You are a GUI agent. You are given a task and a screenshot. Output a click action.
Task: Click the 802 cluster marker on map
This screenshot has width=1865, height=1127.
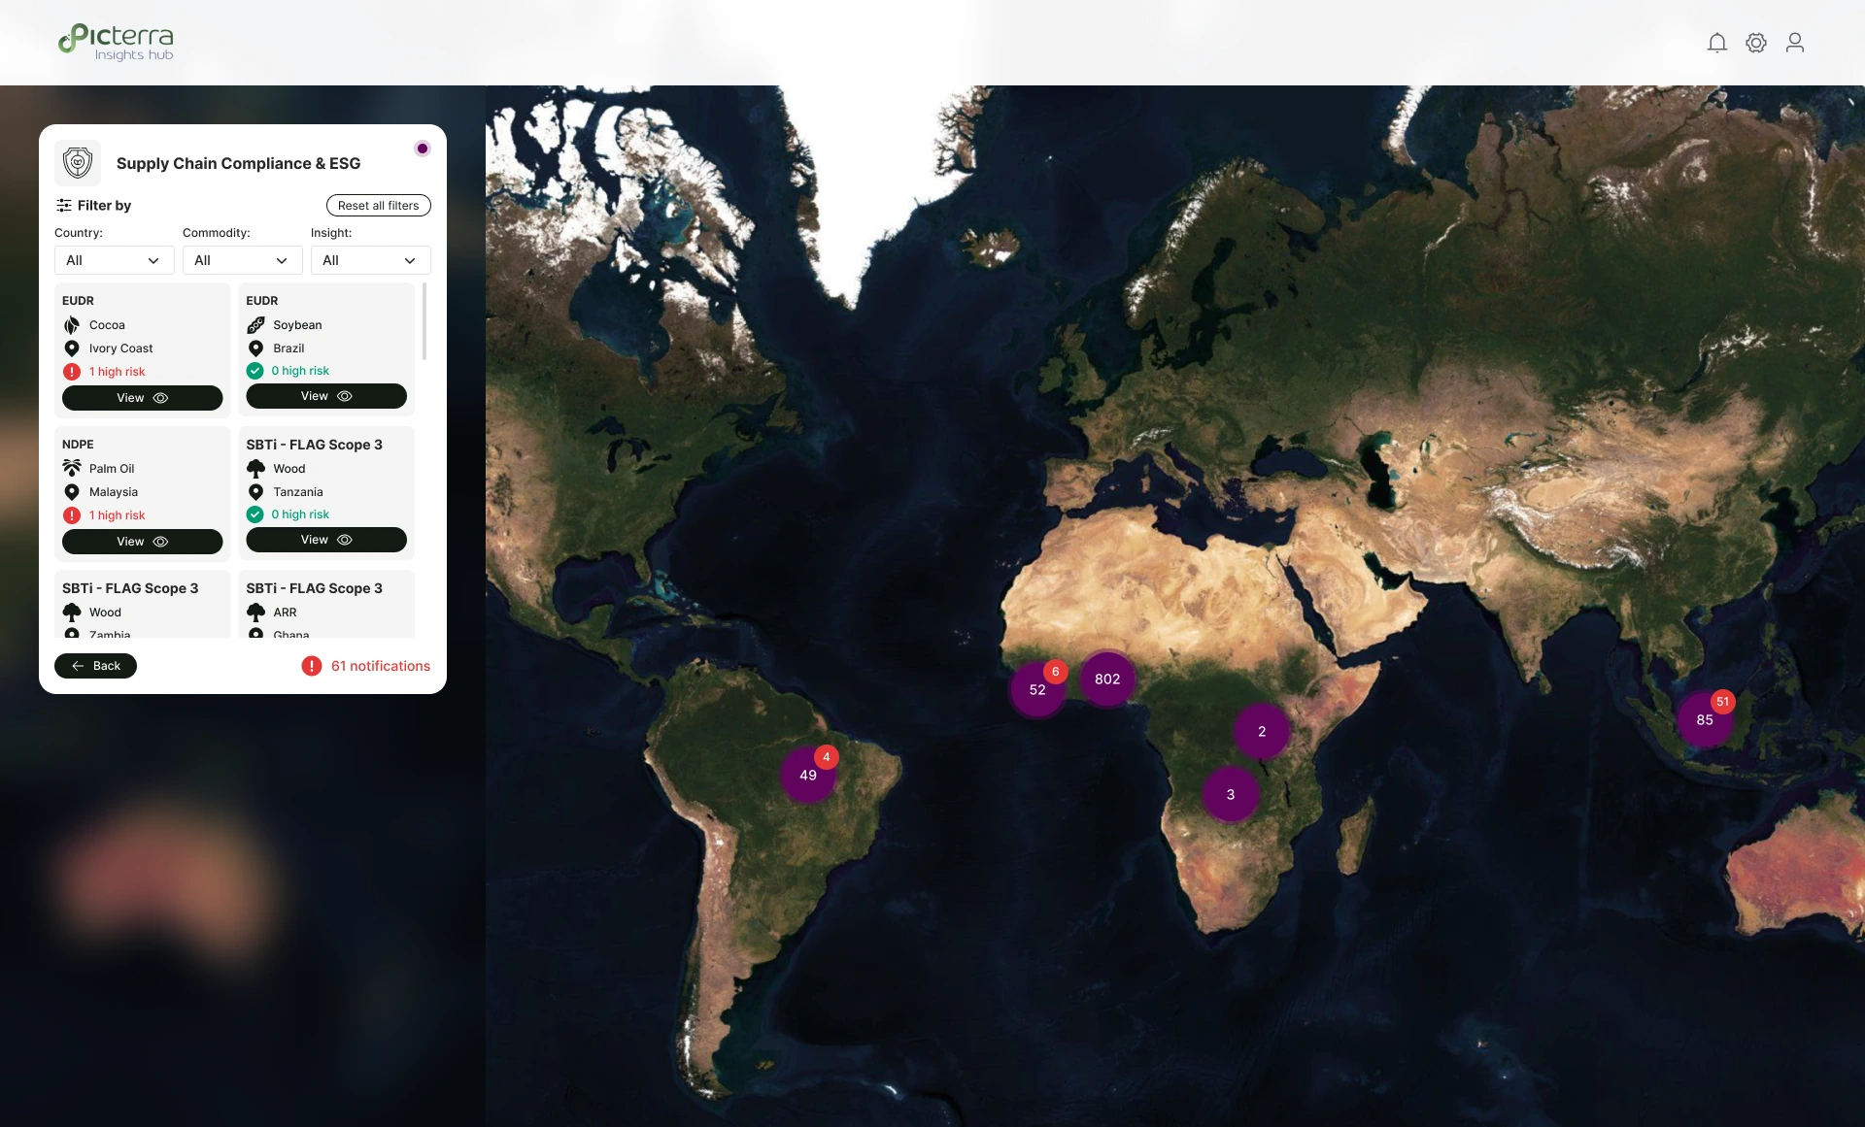click(x=1107, y=680)
